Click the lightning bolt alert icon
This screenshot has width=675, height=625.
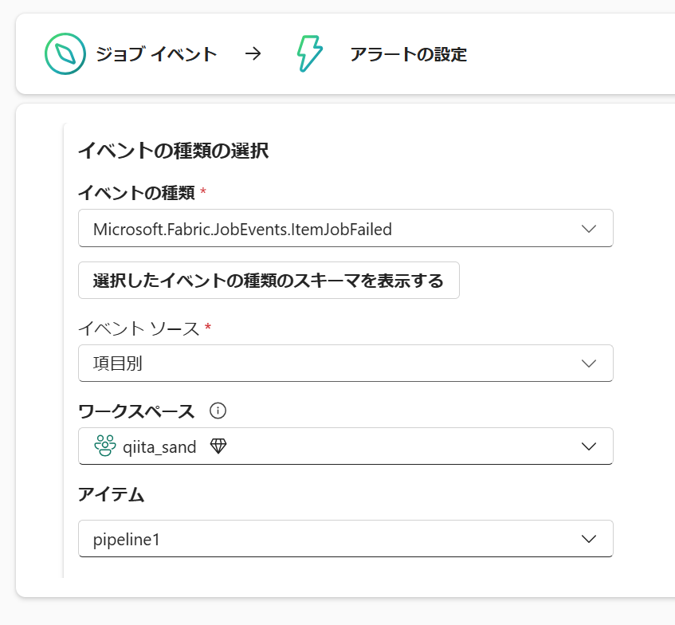tap(309, 54)
